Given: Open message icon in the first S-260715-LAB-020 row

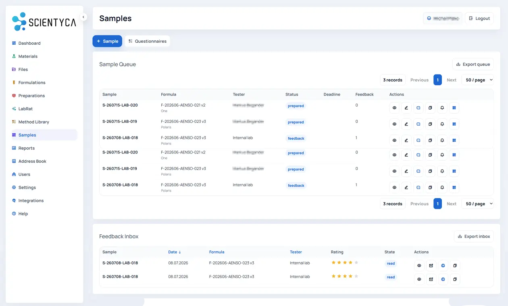Looking at the screenshot, I should (x=418, y=108).
